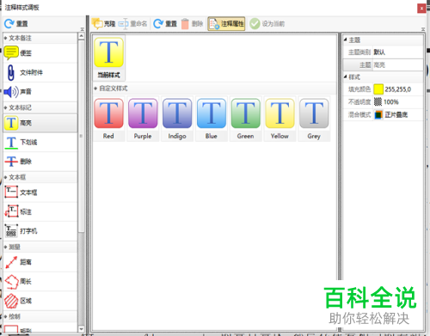Collapse the 绘制 category header
Screen dimensions: 430x336
pyautogui.click(x=40, y=316)
